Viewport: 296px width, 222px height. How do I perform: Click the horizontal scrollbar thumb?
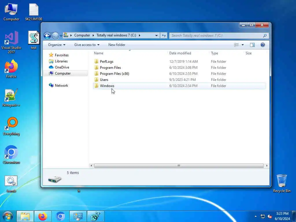[179, 166]
